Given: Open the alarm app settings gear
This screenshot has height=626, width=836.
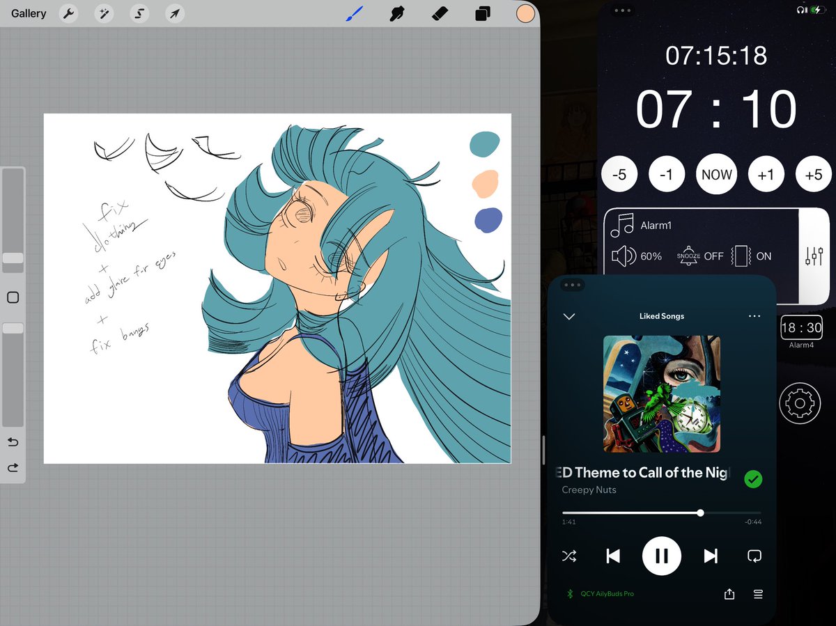Looking at the screenshot, I should coord(800,403).
